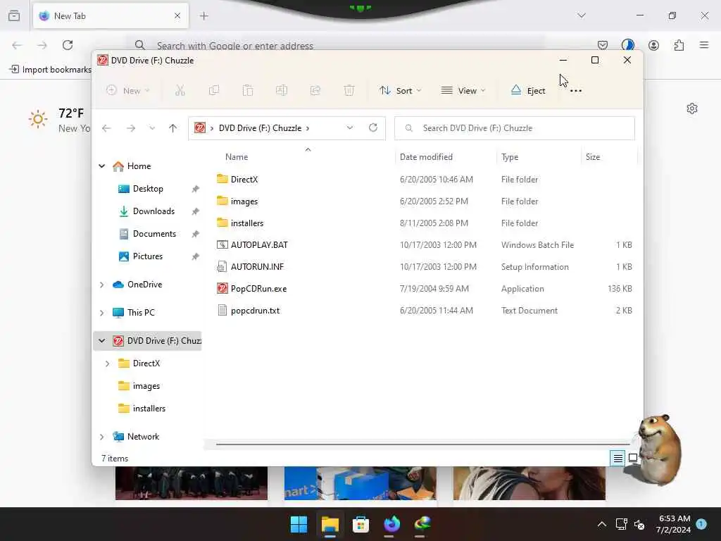
Task: Open Documents in the navigation pane
Action: [154, 234]
